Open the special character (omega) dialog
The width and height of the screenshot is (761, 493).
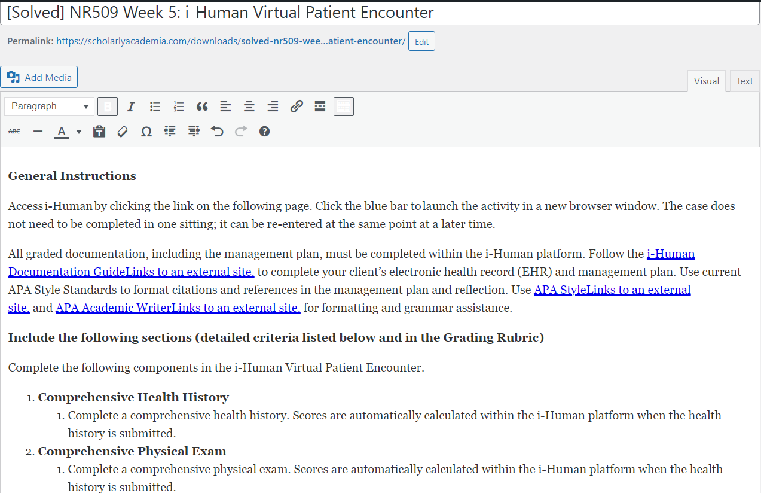click(146, 131)
